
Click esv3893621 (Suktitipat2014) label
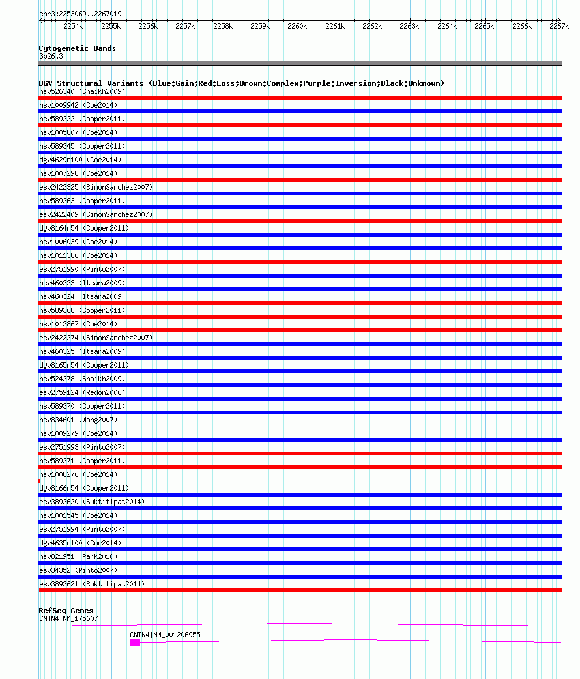tap(92, 584)
